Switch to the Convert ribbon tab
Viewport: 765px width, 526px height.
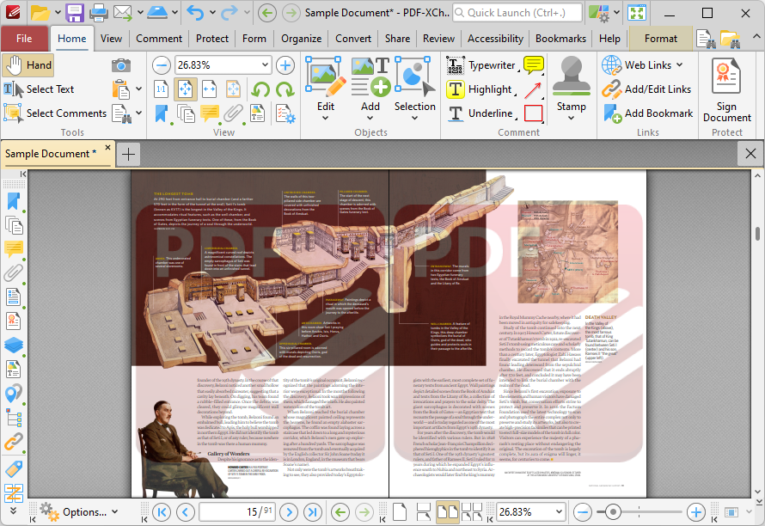coord(353,39)
